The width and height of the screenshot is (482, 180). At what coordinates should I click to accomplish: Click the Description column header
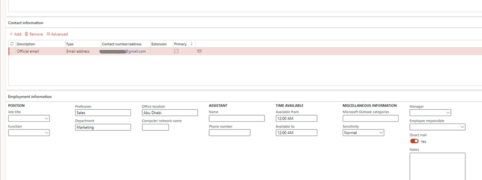26,44
